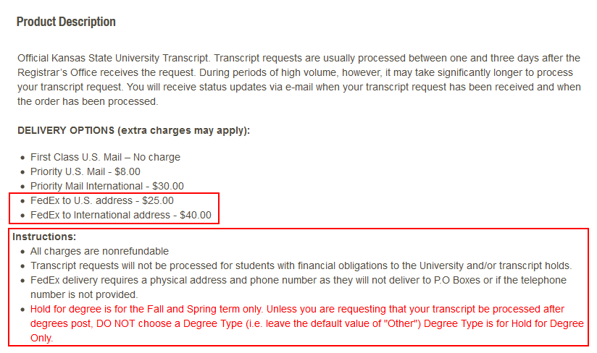Click the Official Kansas State University Transcript paragraph

[299, 80]
